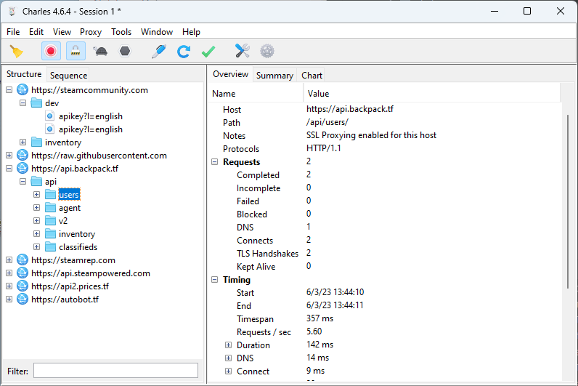Switch to the Summary tab
Viewport: 578px width, 386px height.
[274, 75]
